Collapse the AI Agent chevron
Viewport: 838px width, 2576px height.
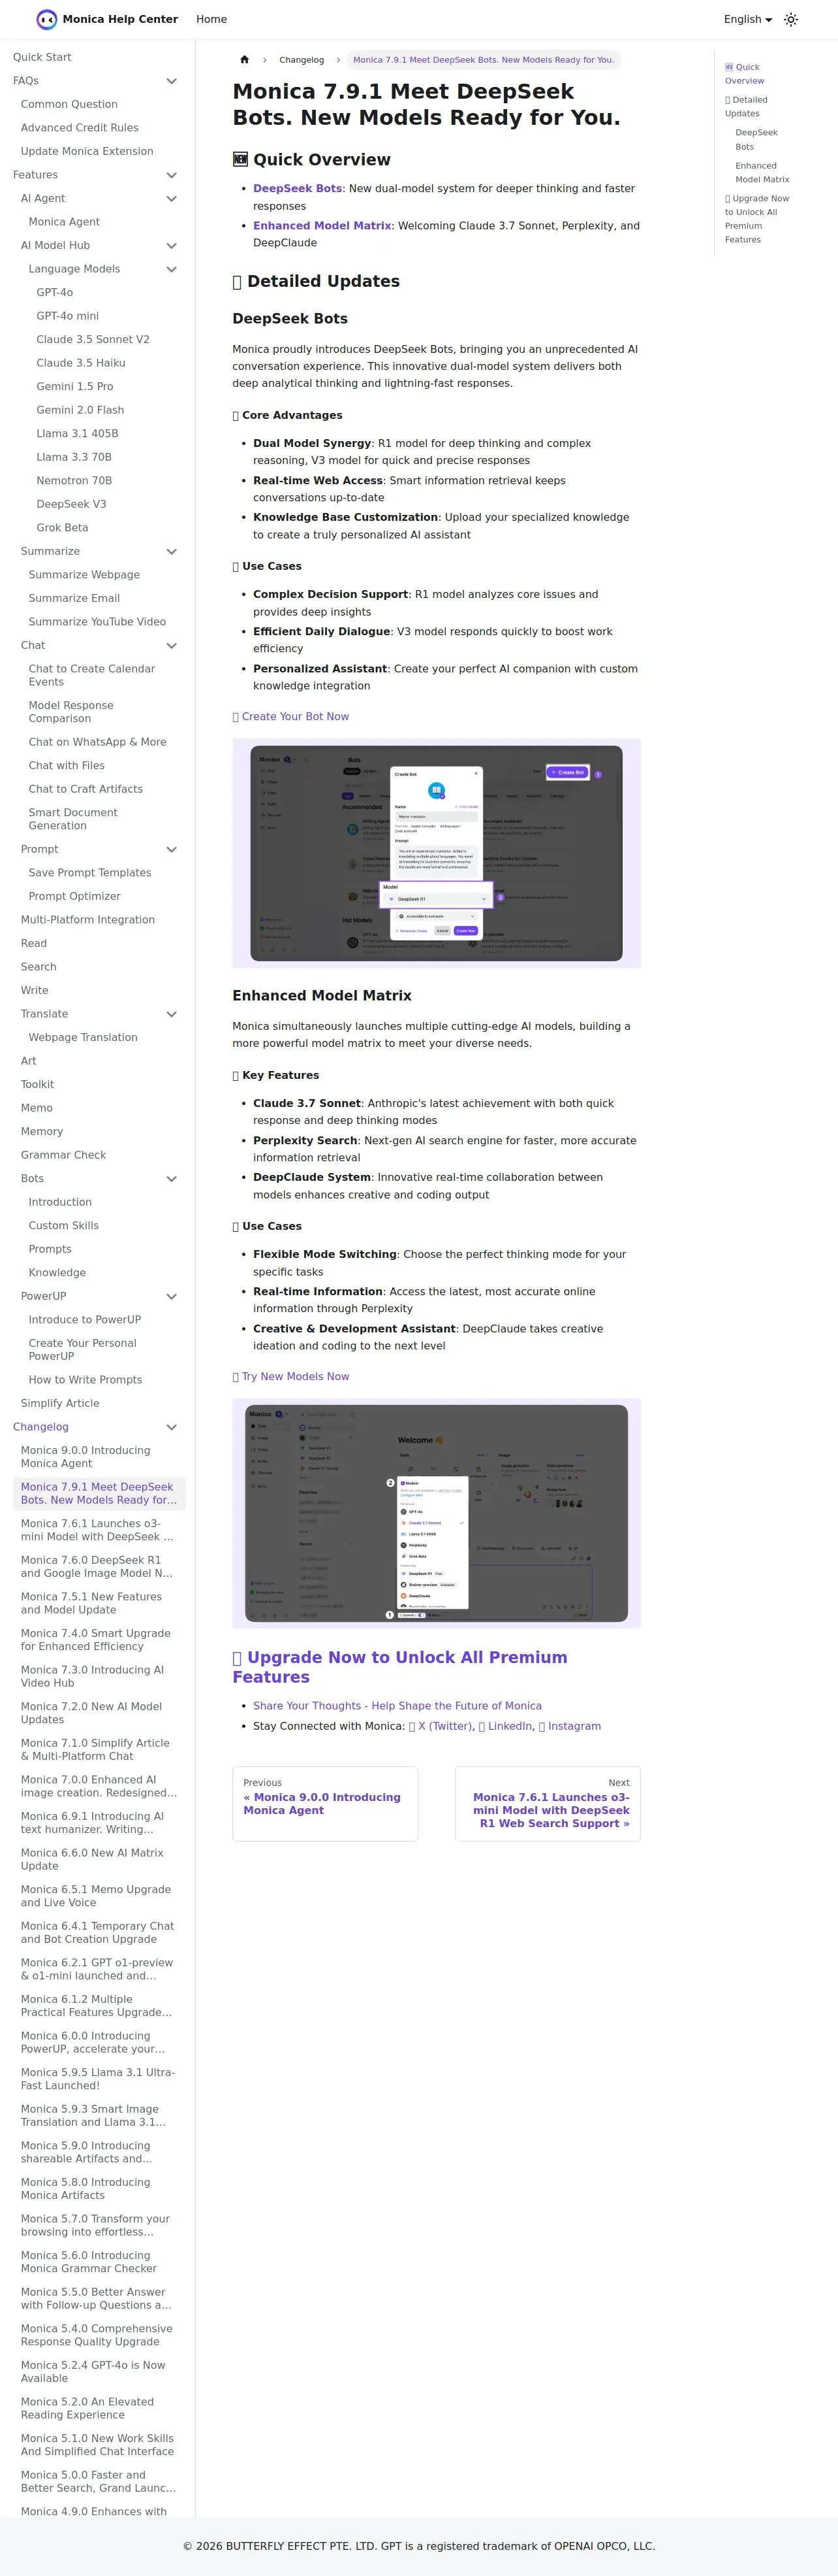[x=172, y=198]
